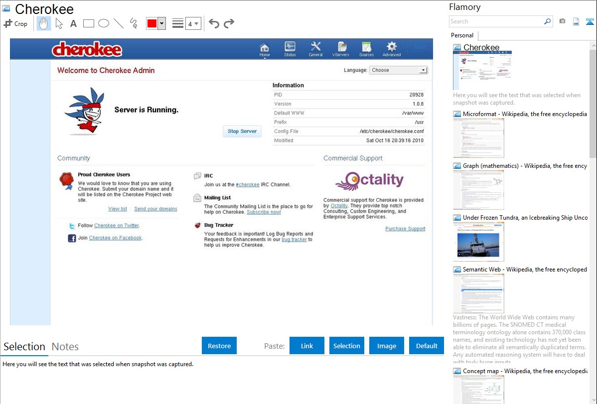Viewport: 597px width, 404px height.
Task: Click the snapshot list vertical scrollbar
Action: click(x=593, y=103)
